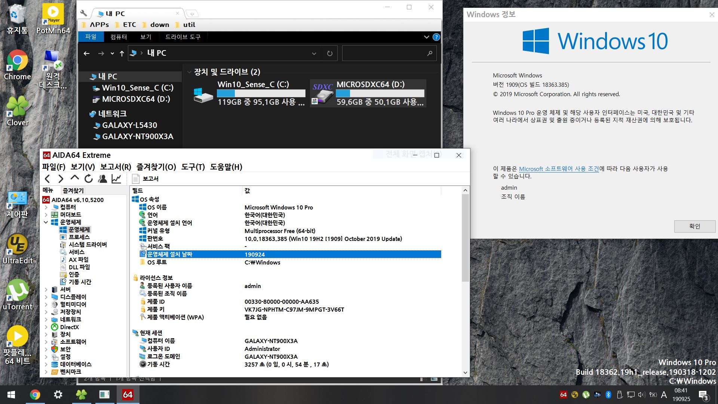The height and width of the screenshot is (404, 718).
Task: Select MICROSDXC64 (D:) drive tile
Action: coord(368,93)
